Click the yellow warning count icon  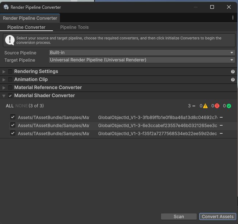205,106
